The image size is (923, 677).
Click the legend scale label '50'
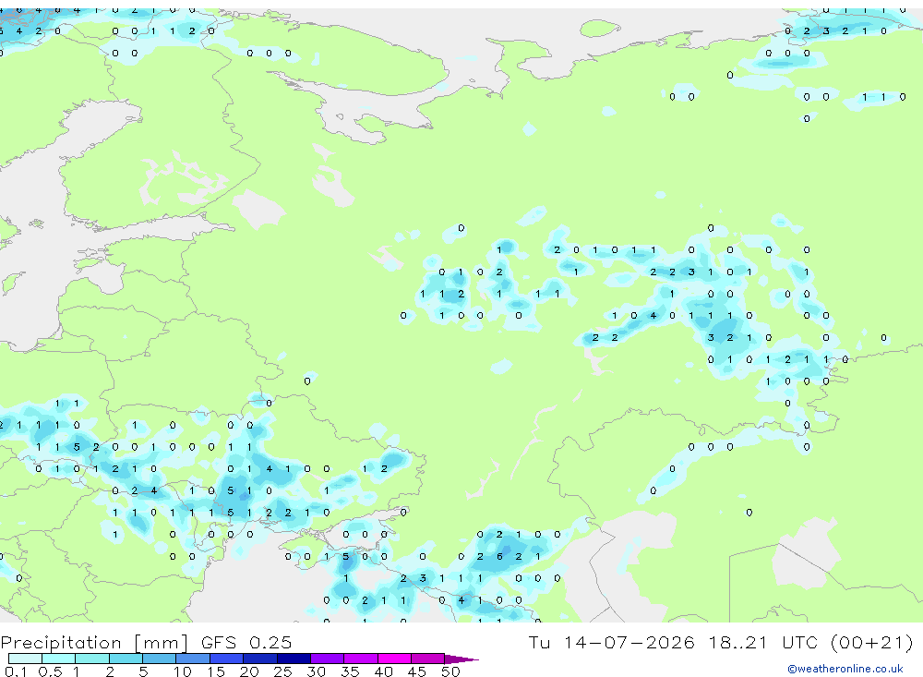[x=450, y=671]
